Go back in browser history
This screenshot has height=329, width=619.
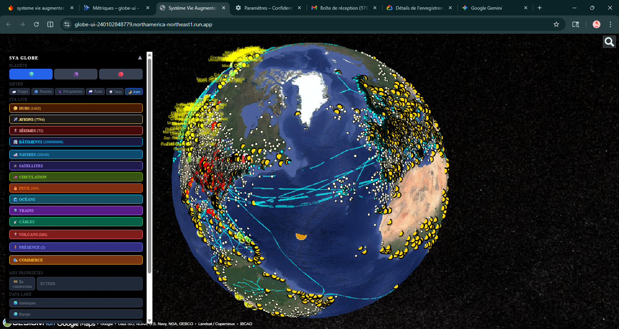click(x=9, y=24)
